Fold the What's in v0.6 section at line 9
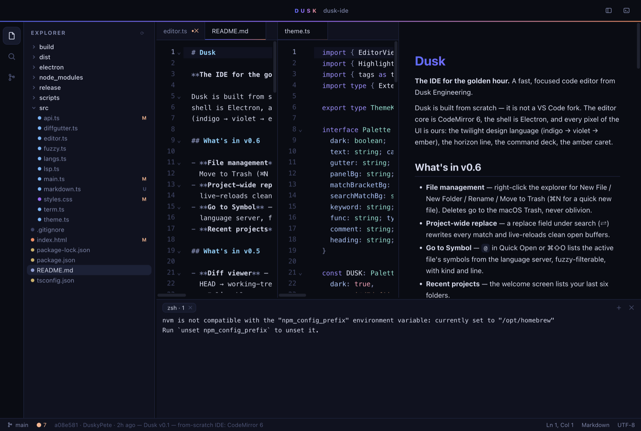The width and height of the screenshot is (641, 431). pos(179,142)
